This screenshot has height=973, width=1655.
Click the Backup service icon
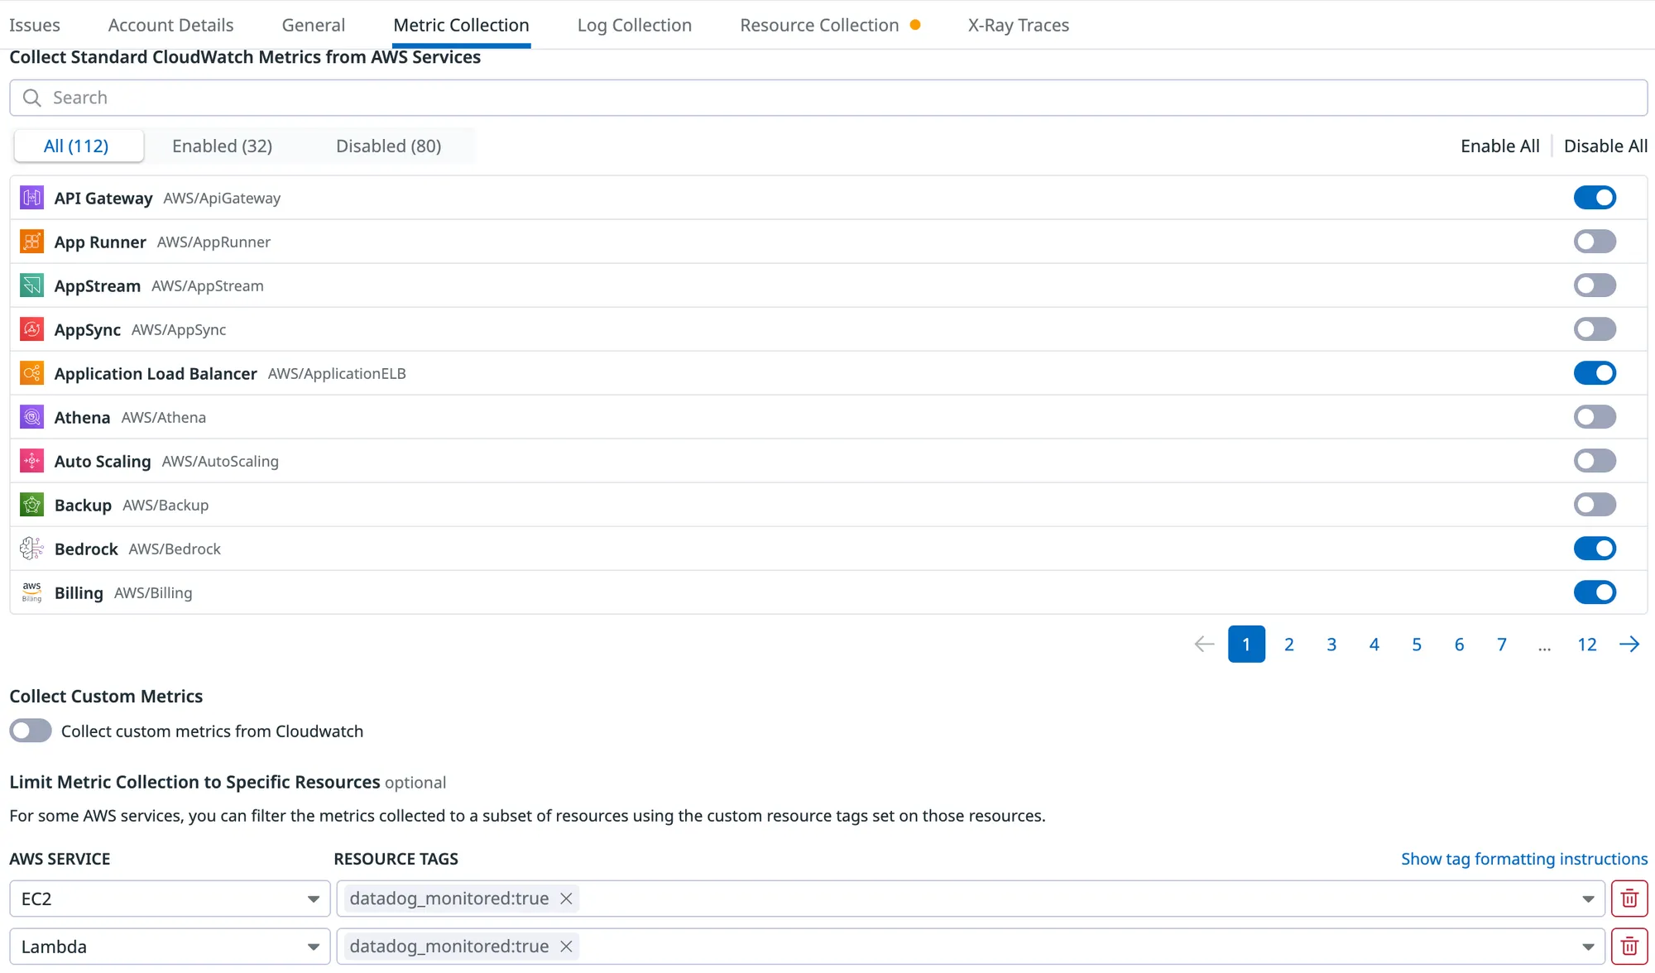coord(31,505)
